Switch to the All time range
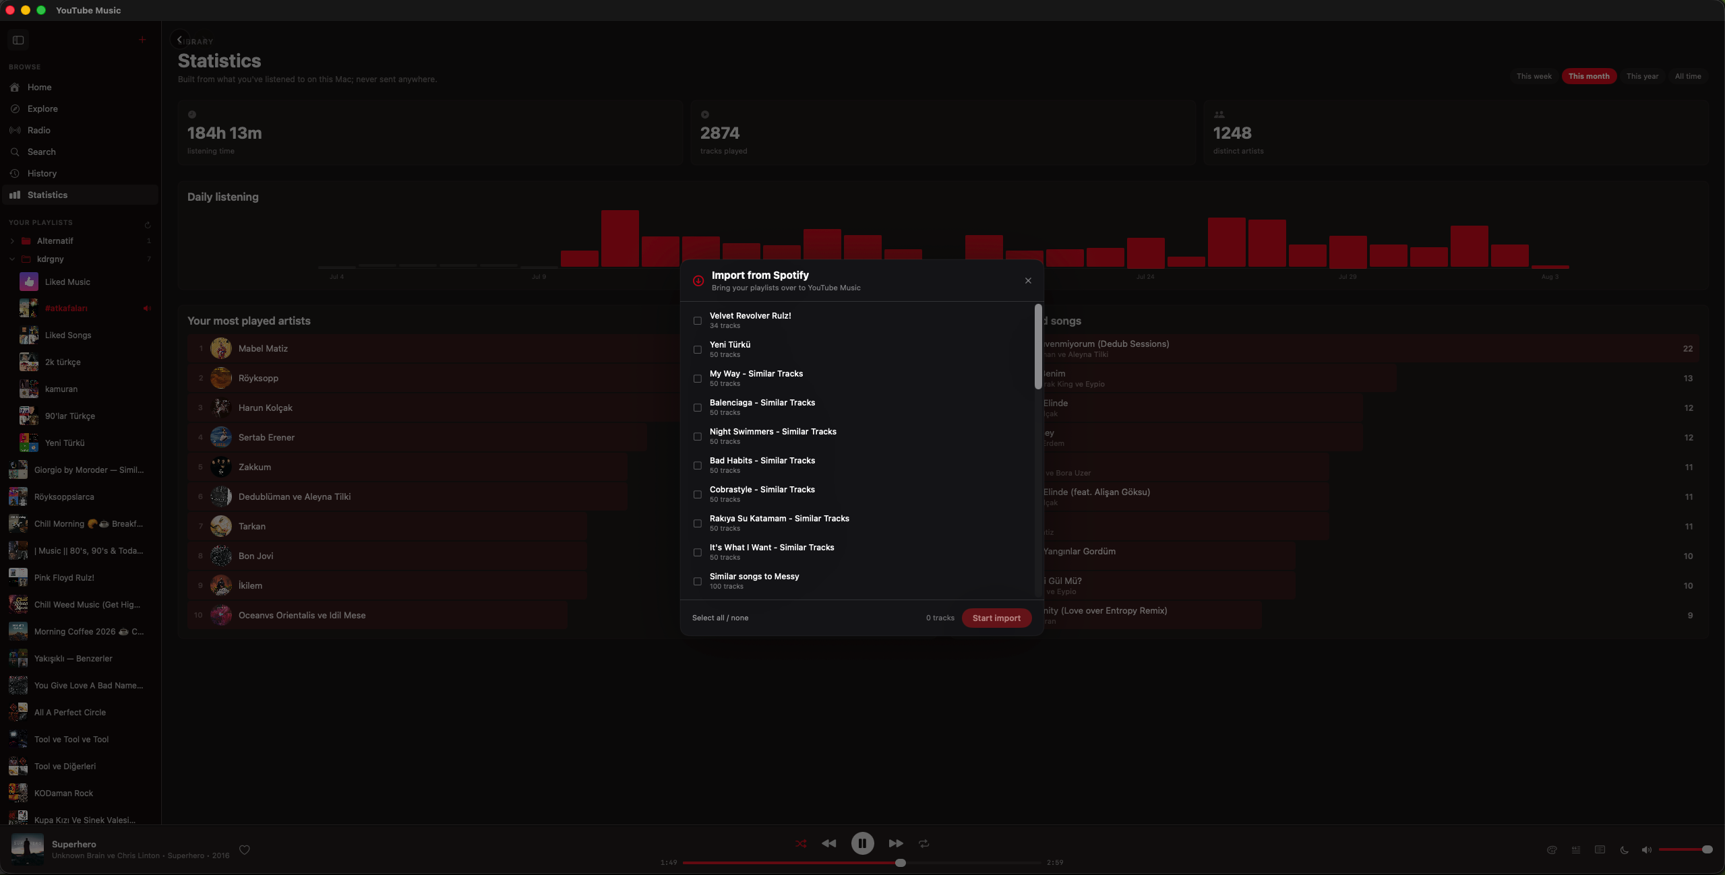1725x875 pixels. [x=1688, y=76]
